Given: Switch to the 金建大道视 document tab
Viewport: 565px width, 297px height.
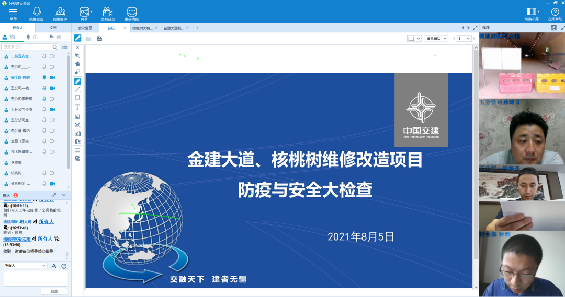Looking at the screenshot, I should (174, 28).
